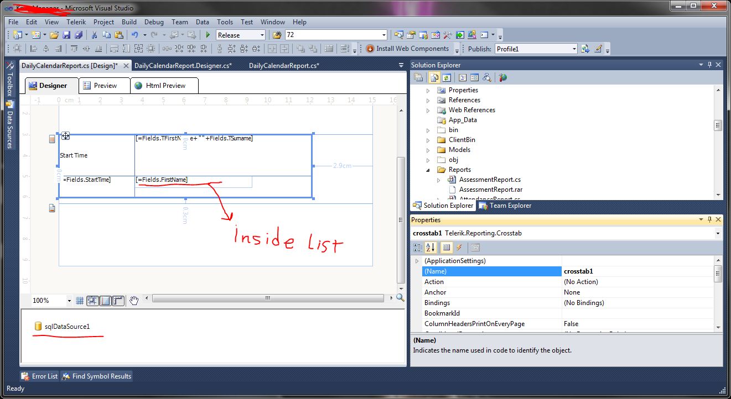Screen dimensions: 731x399
Task: Click the zoom magnifier icon in designer
Action: [x=400, y=298]
